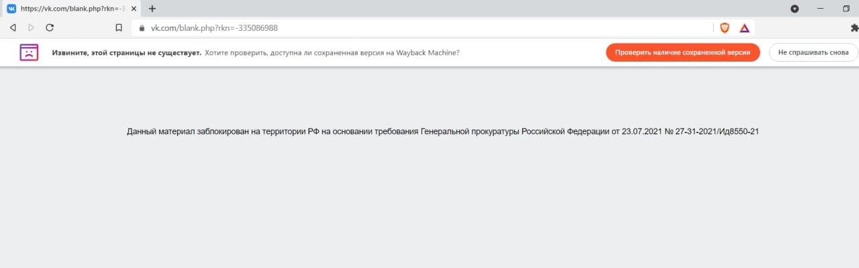This screenshot has width=859, height=268.
Task: Open a new tab with plus button
Action: coord(152,9)
